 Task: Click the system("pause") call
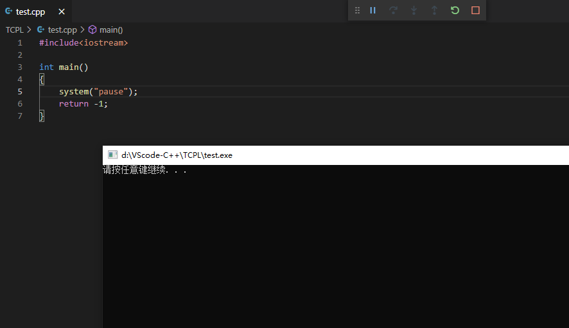click(98, 91)
